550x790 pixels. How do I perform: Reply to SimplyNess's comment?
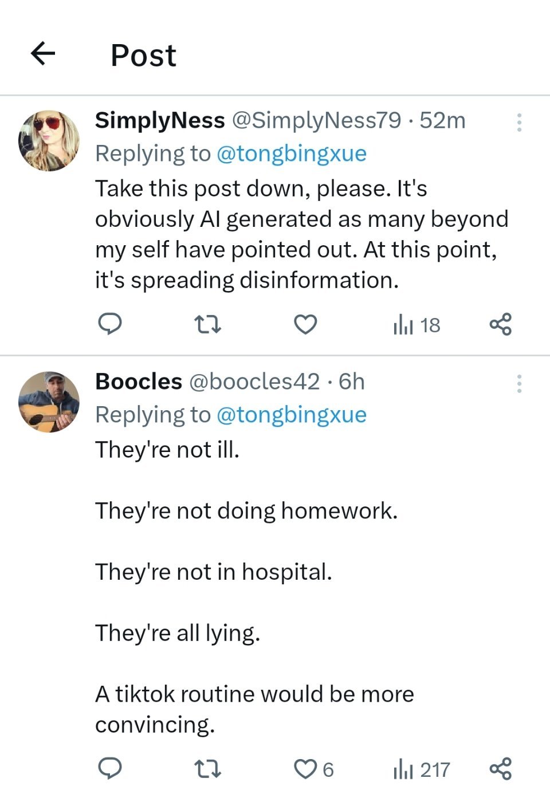tap(109, 324)
